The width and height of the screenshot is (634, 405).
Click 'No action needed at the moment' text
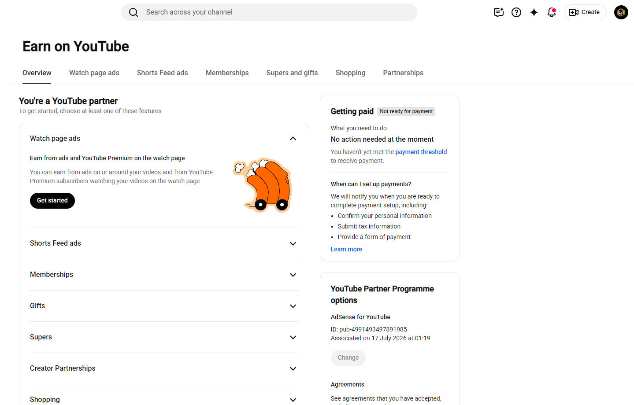point(382,139)
